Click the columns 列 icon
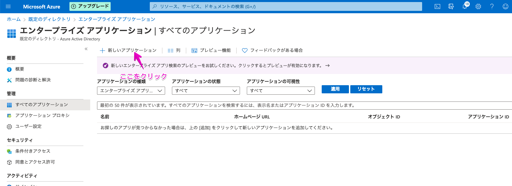 click(x=171, y=51)
